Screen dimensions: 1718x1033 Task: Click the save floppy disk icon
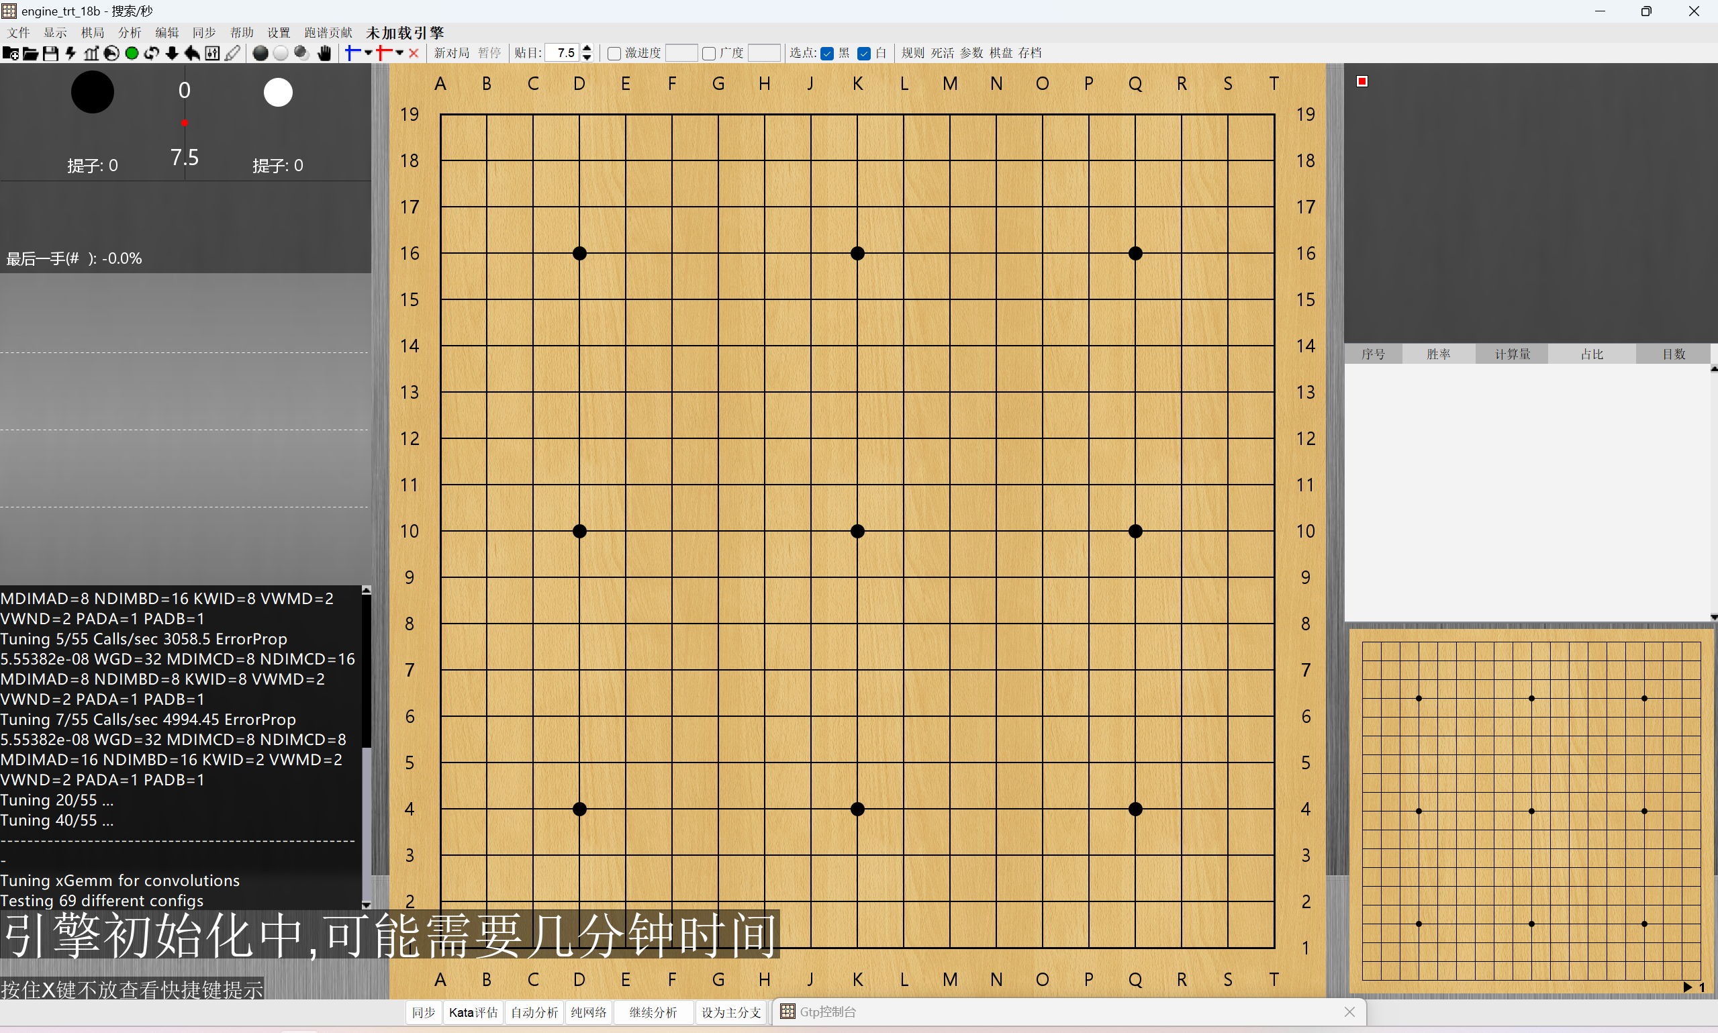click(x=50, y=54)
